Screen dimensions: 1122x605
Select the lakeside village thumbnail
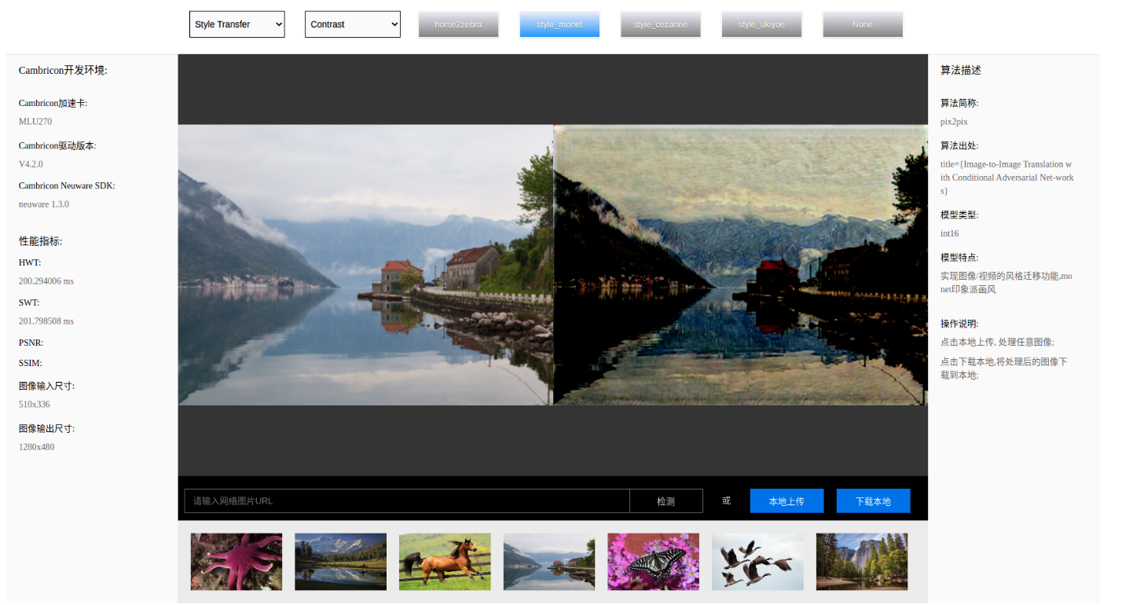coord(549,562)
